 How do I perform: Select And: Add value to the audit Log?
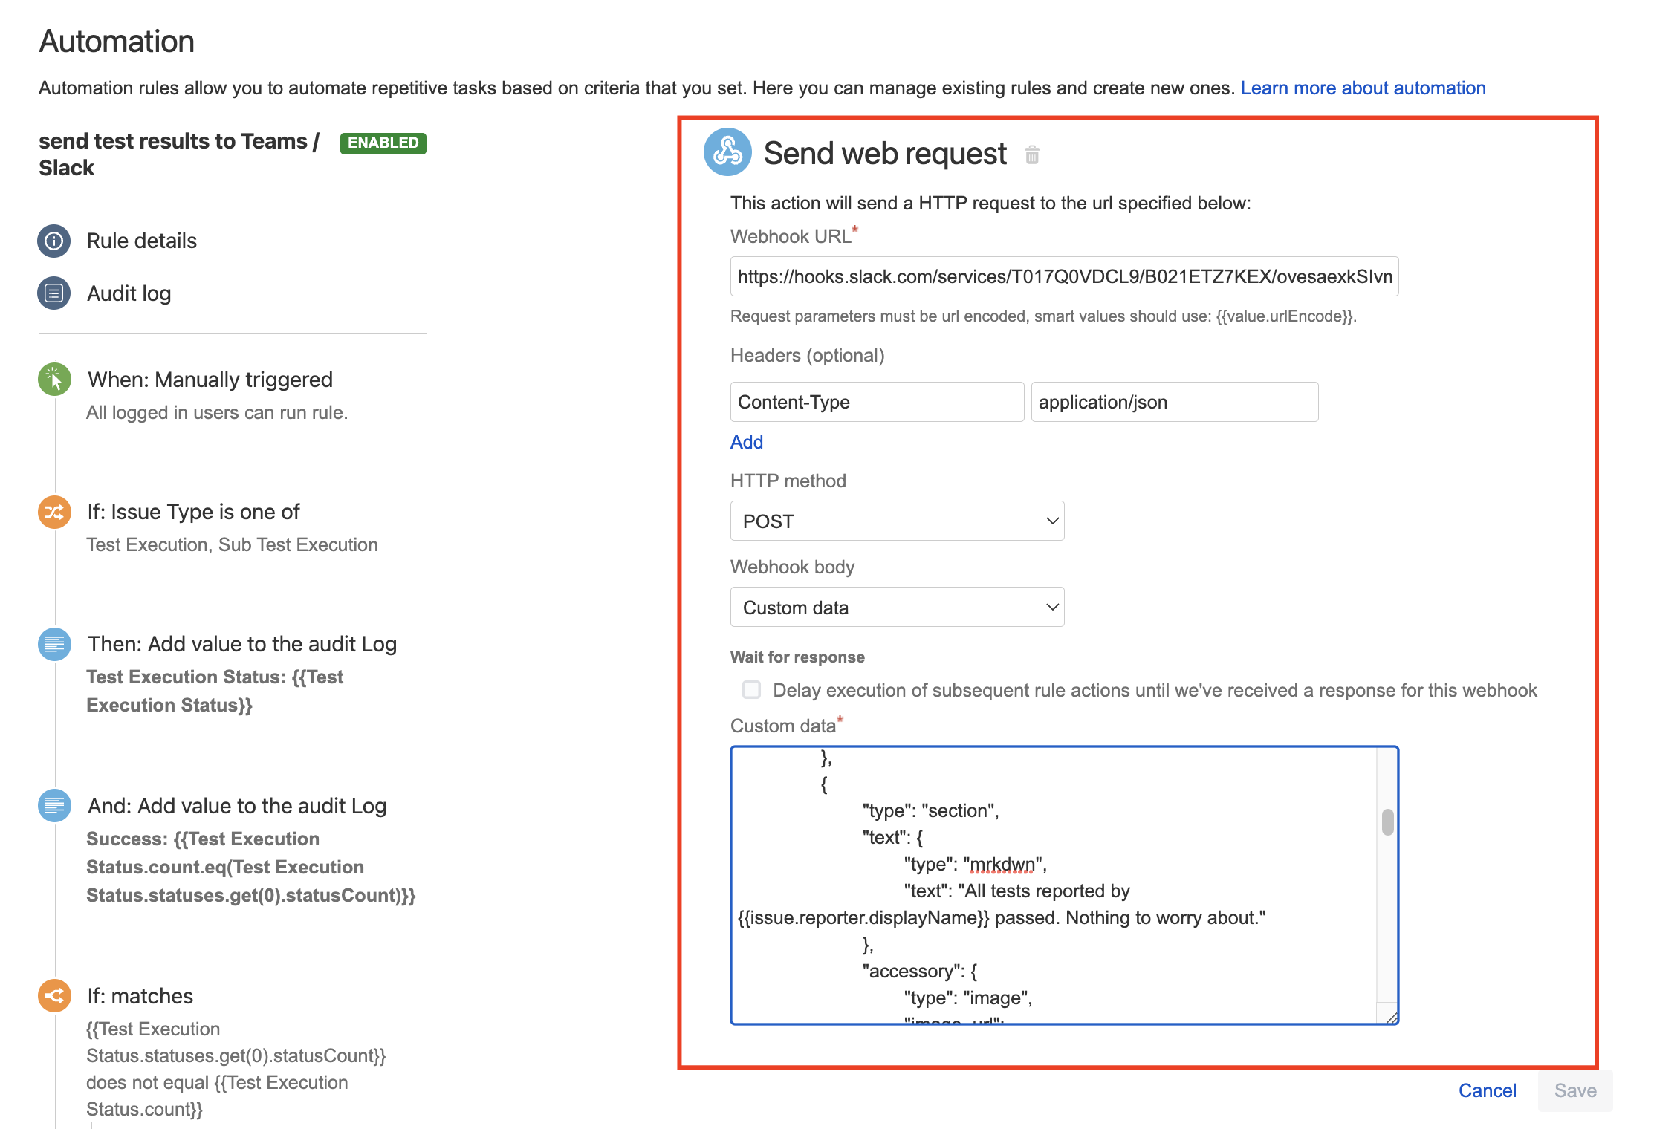pos(237,806)
